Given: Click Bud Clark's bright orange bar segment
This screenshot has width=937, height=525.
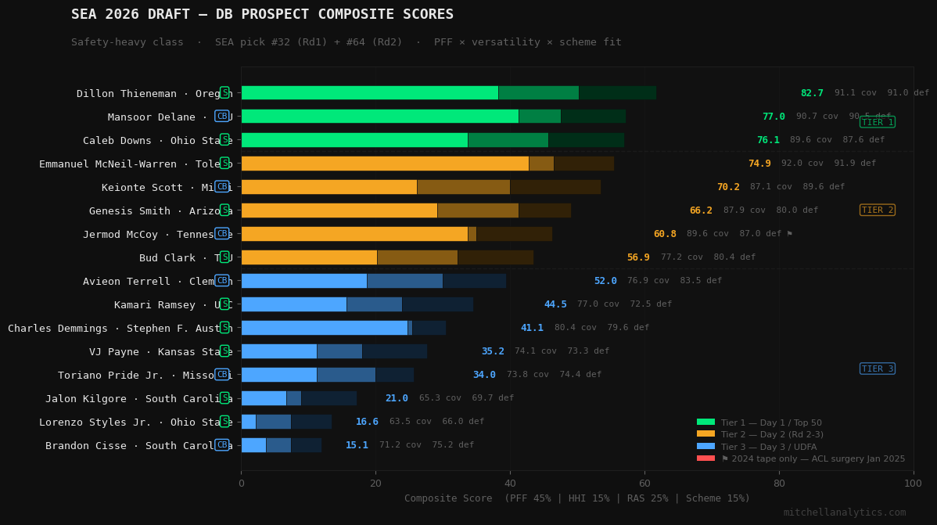Looking at the screenshot, I should coord(309,257).
